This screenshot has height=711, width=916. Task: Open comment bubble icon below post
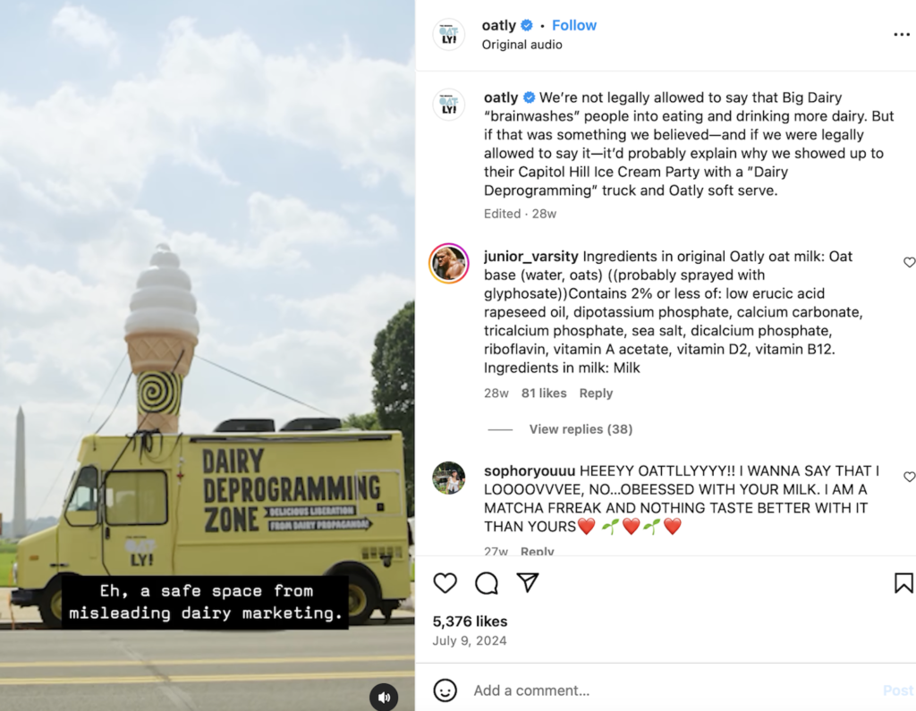click(x=486, y=583)
